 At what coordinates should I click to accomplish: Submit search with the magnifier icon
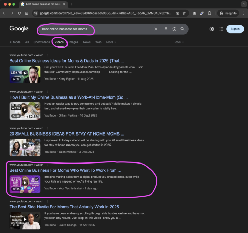pyautogui.click(x=183, y=29)
